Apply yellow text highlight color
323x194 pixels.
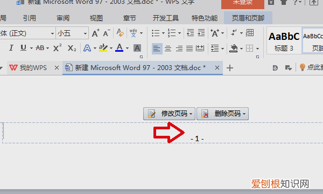click(103, 48)
